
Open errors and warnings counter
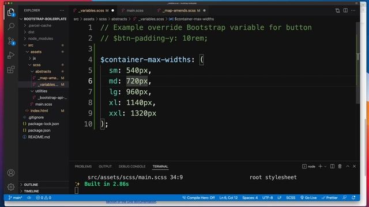(x=44, y=198)
